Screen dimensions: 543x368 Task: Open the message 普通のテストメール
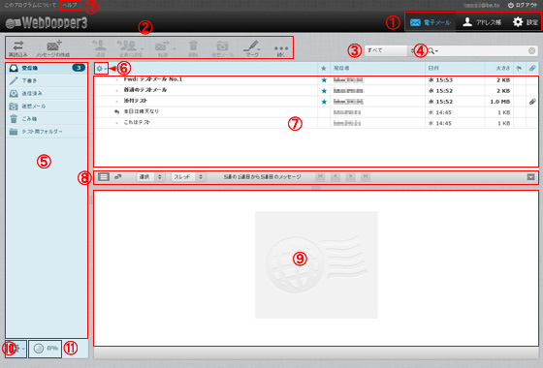point(145,90)
